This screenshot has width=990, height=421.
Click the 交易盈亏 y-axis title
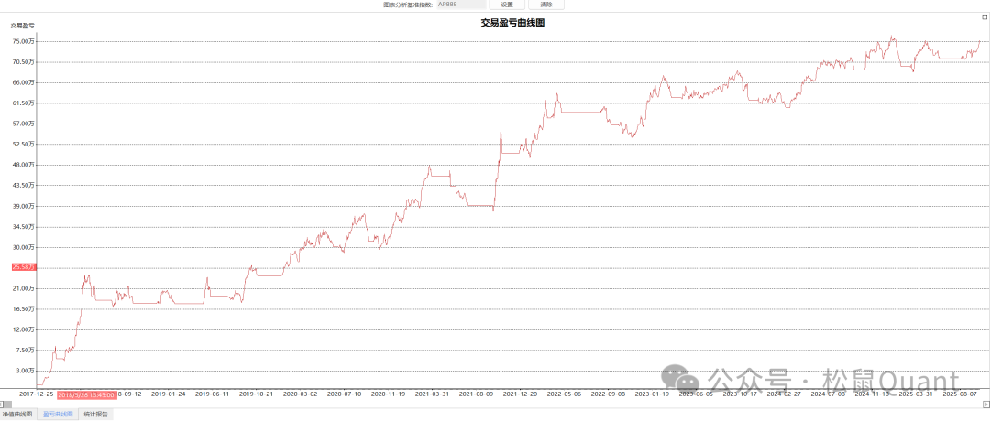point(23,26)
